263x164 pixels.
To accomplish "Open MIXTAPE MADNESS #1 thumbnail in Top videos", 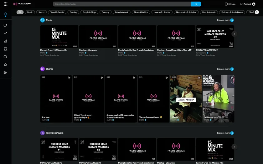I will point(59,149).
